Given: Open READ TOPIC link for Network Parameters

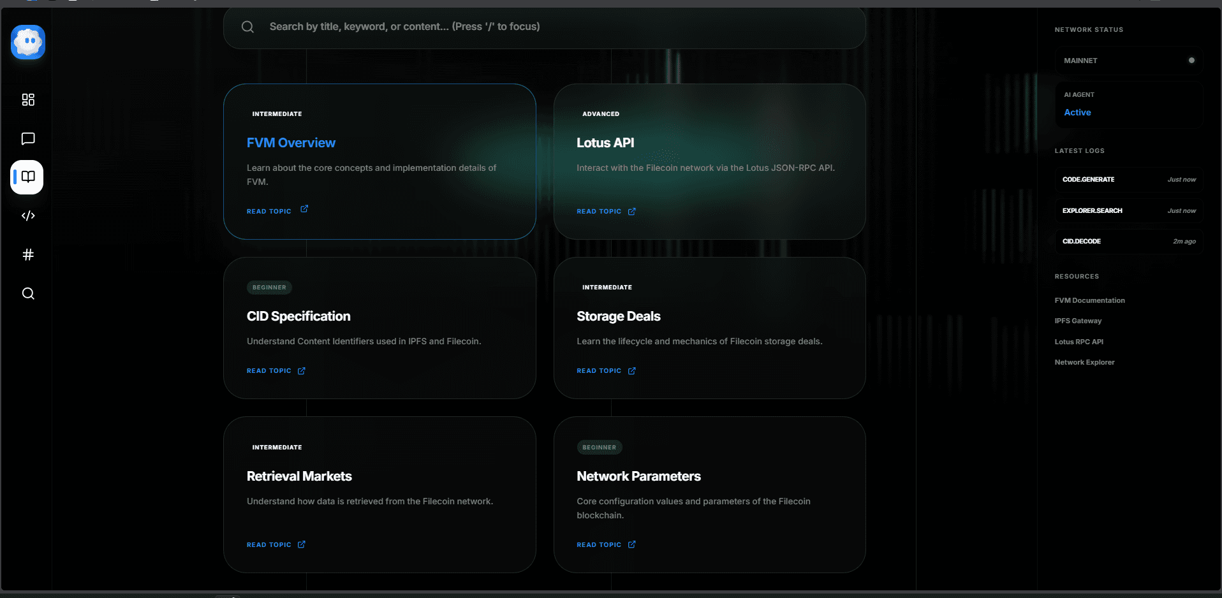Looking at the screenshot, I should tap(599, 544).
